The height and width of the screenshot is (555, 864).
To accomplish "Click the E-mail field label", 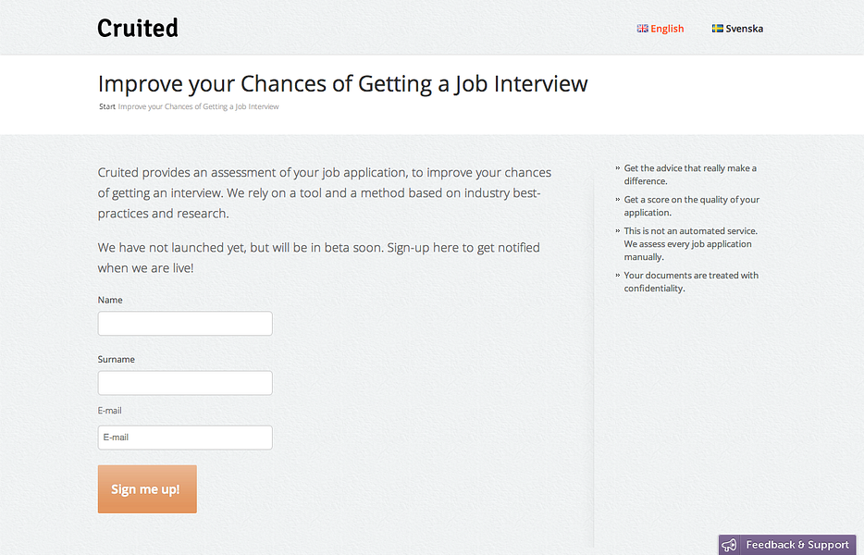I will pos(110,410).
